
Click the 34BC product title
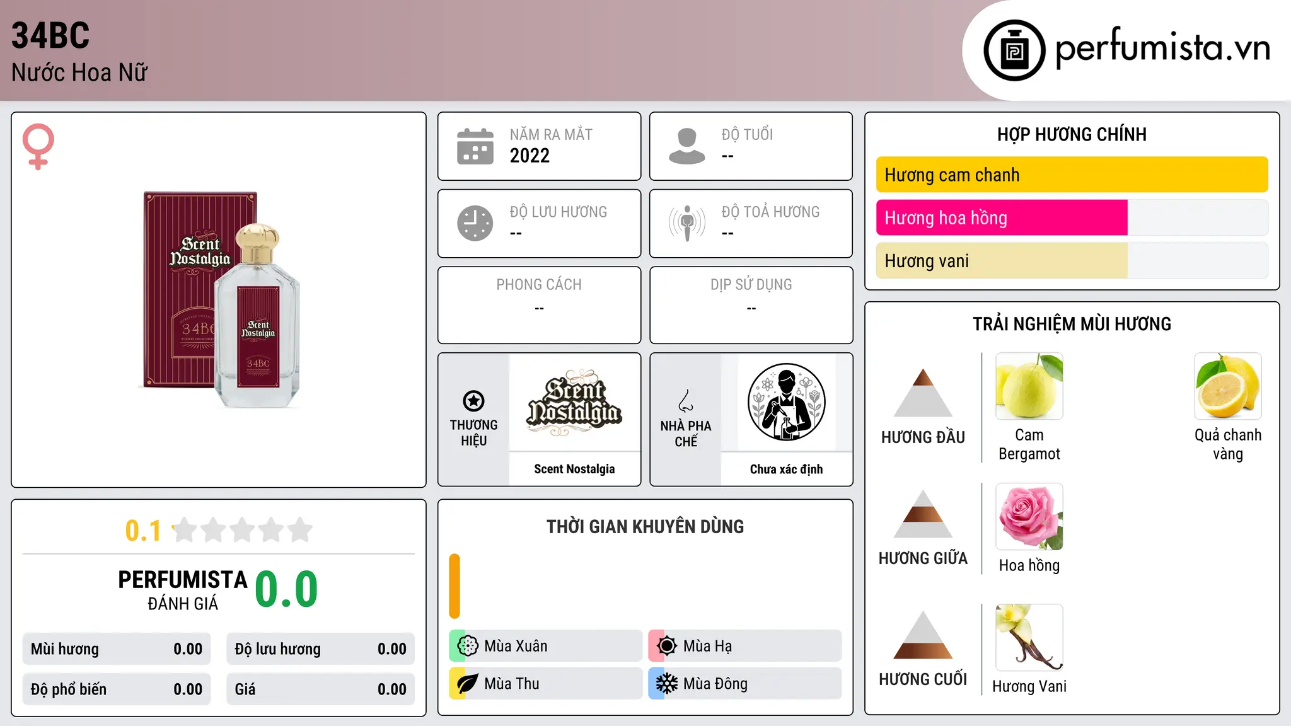click(x=50, y=35)
